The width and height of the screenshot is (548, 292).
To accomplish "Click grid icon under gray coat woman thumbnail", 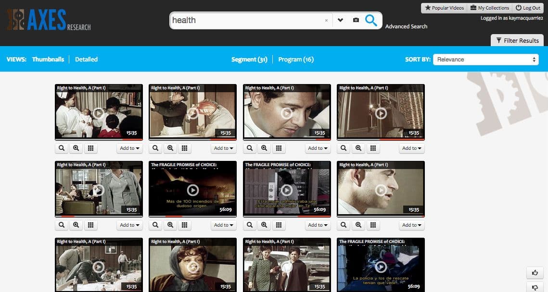I will click(x=90, y=225).
